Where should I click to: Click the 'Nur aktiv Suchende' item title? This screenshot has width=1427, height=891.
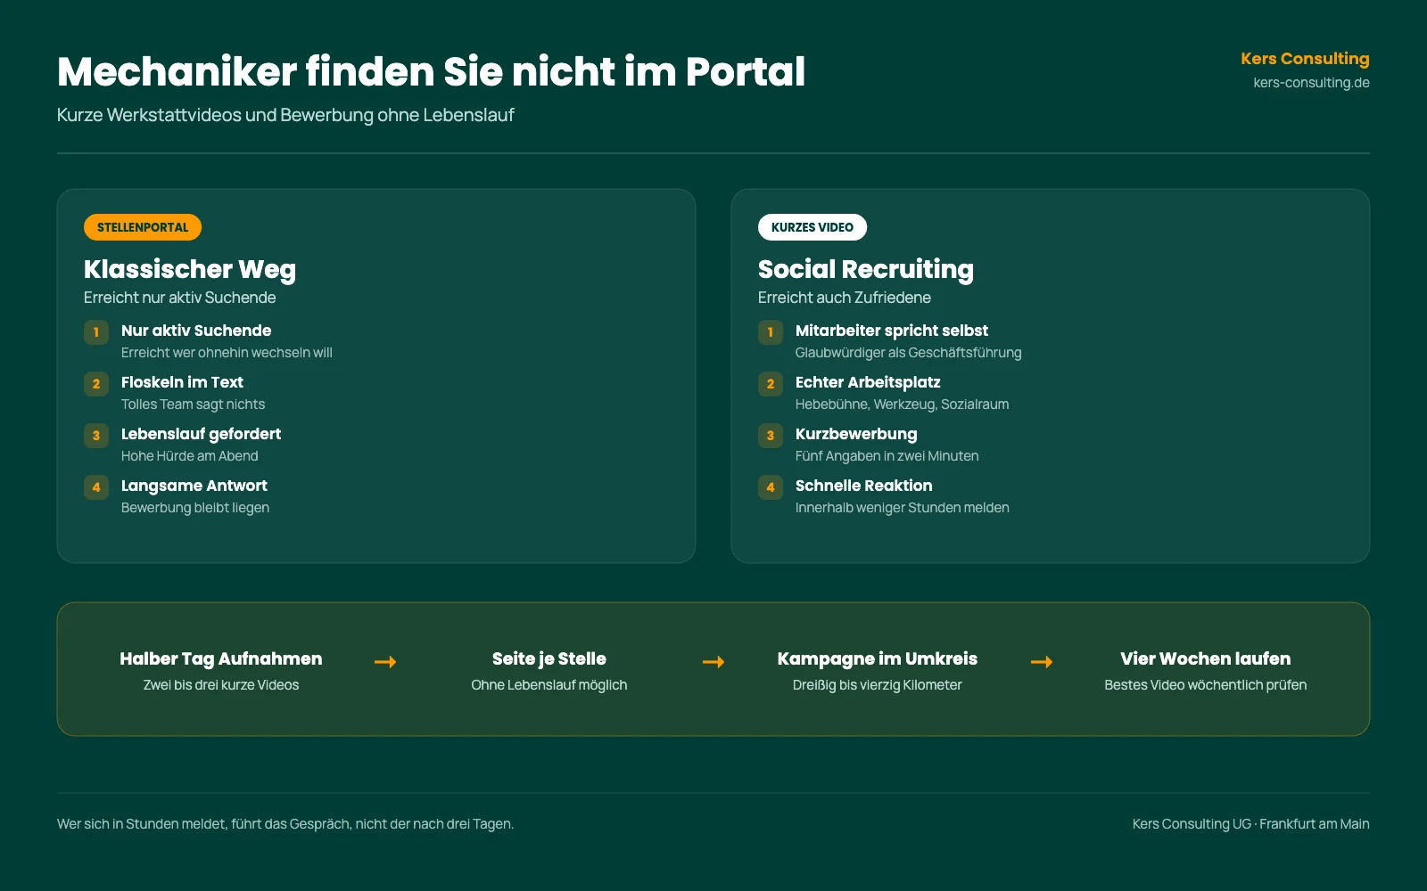tap(196, 331)
